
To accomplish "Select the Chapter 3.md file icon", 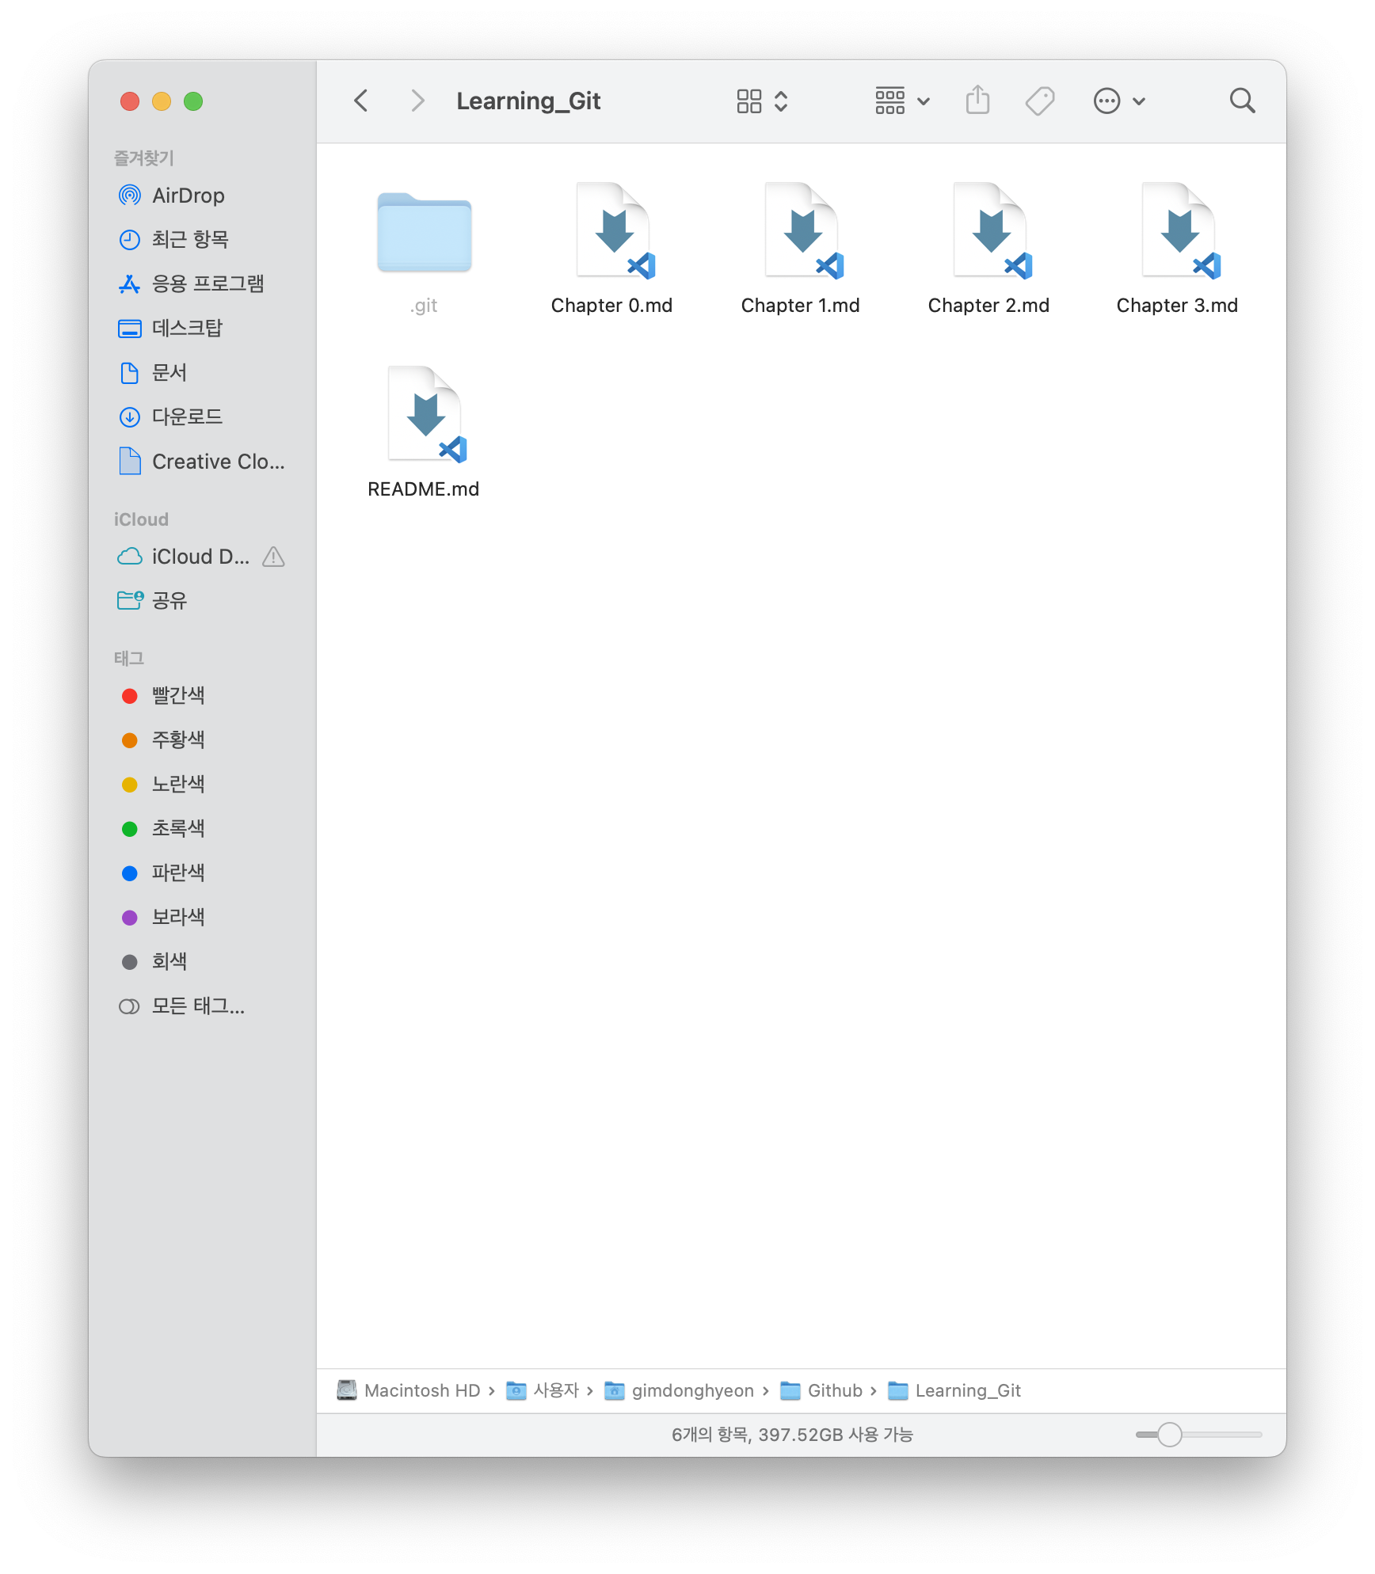I will (x=1179, y=230).
